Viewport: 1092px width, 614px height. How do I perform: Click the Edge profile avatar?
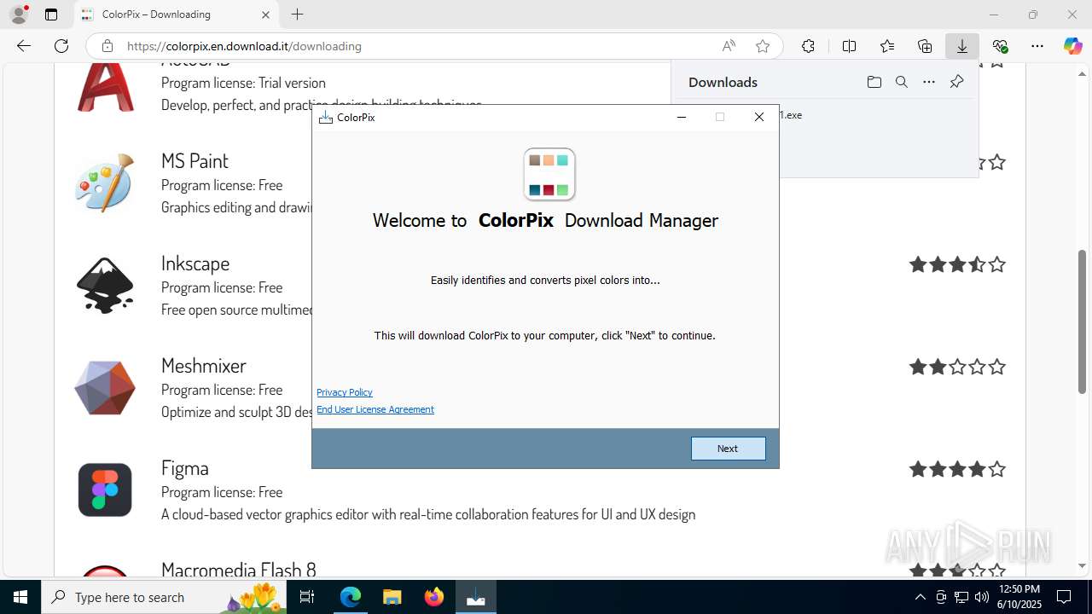pyautogui.click(x=19, y=14)
